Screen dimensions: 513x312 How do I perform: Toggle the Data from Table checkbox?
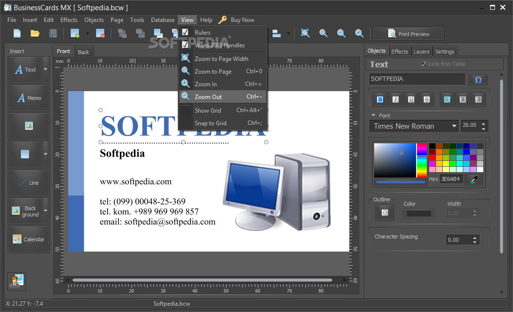423,64
